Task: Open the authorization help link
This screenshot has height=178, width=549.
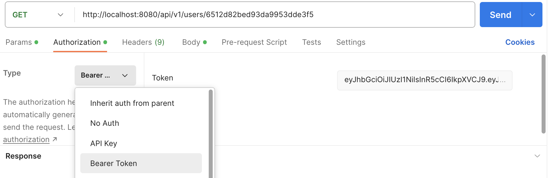Action: tap(26, 139)
